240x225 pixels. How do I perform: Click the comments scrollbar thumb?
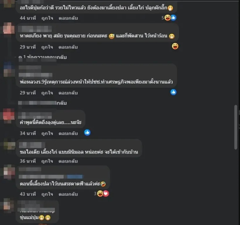(236, 127)
